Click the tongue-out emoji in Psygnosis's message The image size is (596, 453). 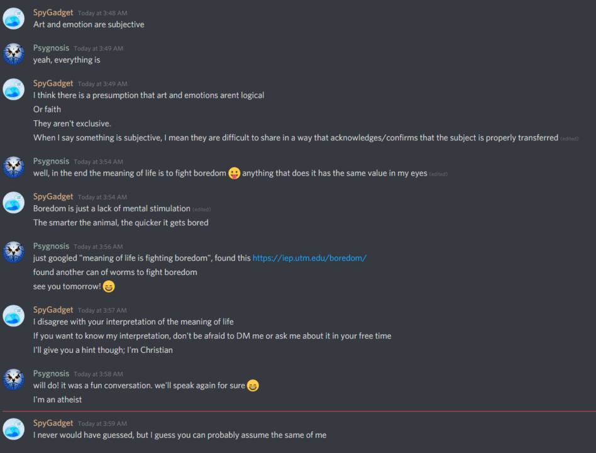(234, 173)
